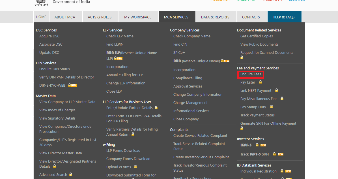The height and width of the screenshot is (179, 338).
Task: Click the lock icon beside Pay Stamp Duty
Action: pyautogui.click(x=272, y=107)
